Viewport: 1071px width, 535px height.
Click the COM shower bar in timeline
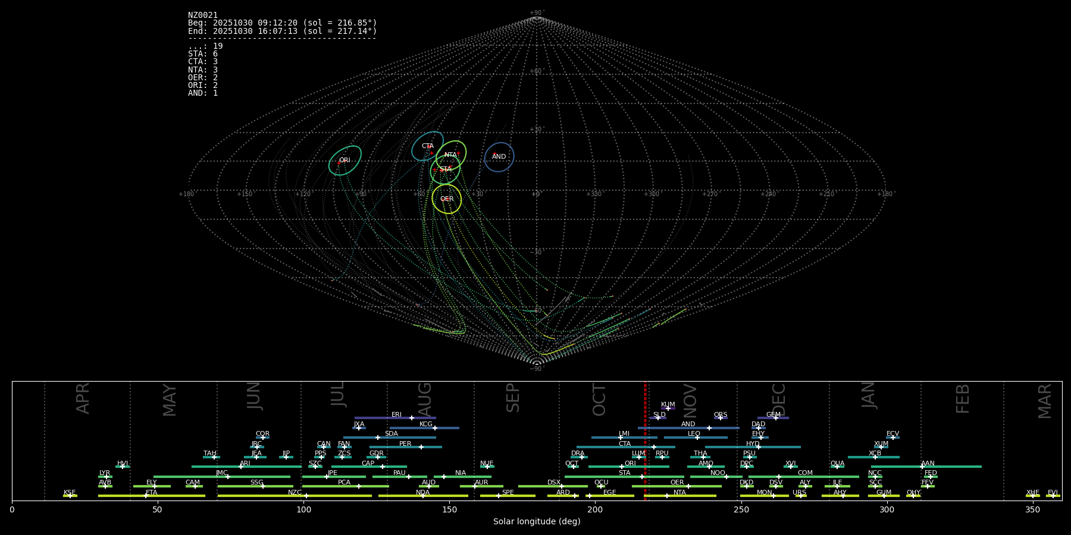(804, 476)
